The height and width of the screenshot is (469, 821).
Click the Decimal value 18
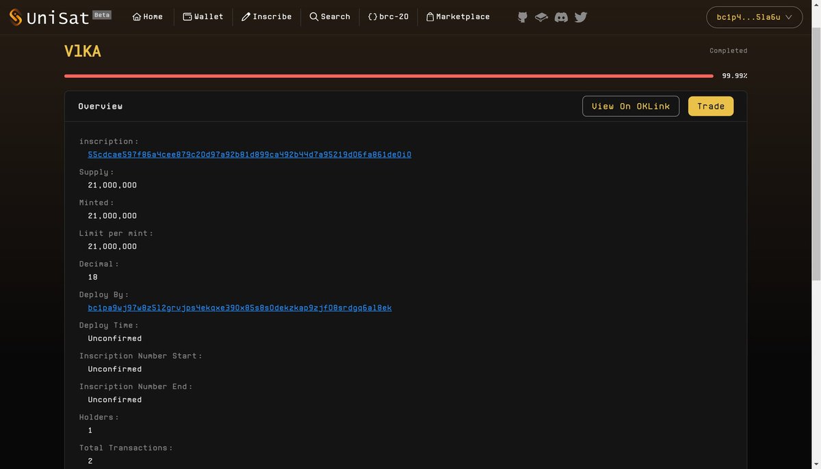(x=93, y=277)
